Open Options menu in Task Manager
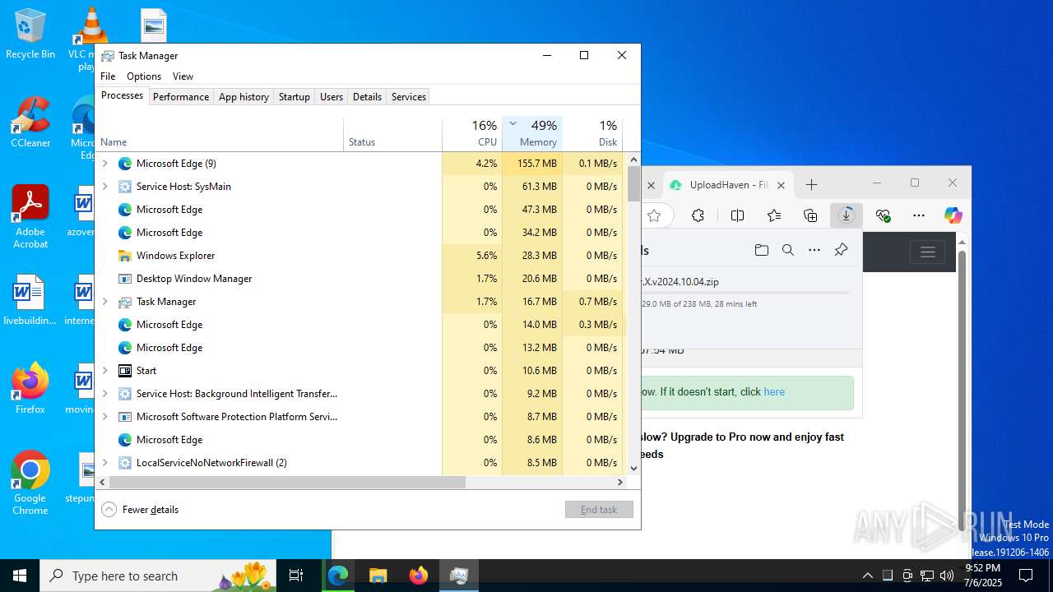The width and height of the screenshot is (1053, 592). pyautogui.click(x=144, y=76)
